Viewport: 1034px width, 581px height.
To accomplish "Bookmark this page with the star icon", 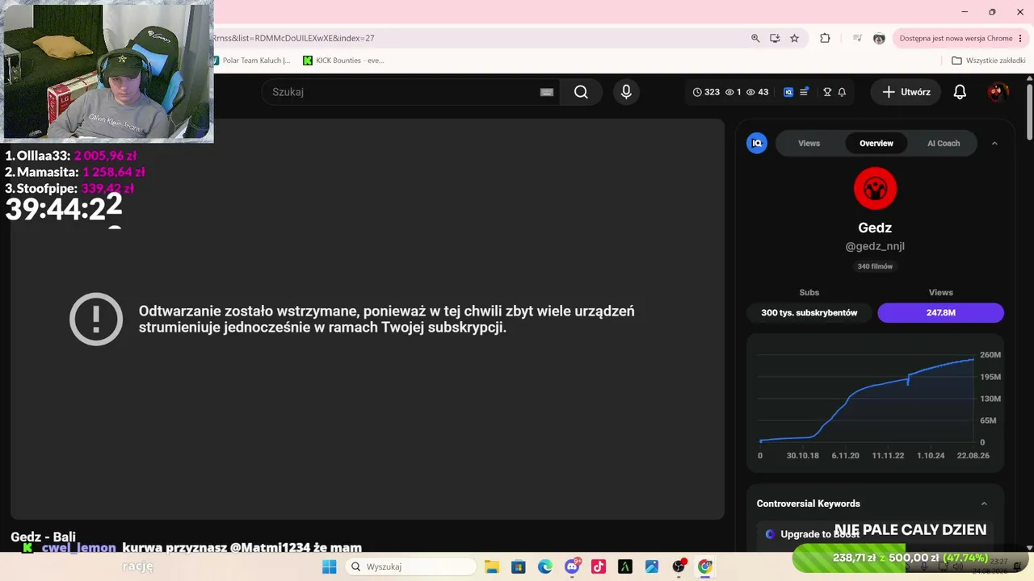I will [794, 38].
